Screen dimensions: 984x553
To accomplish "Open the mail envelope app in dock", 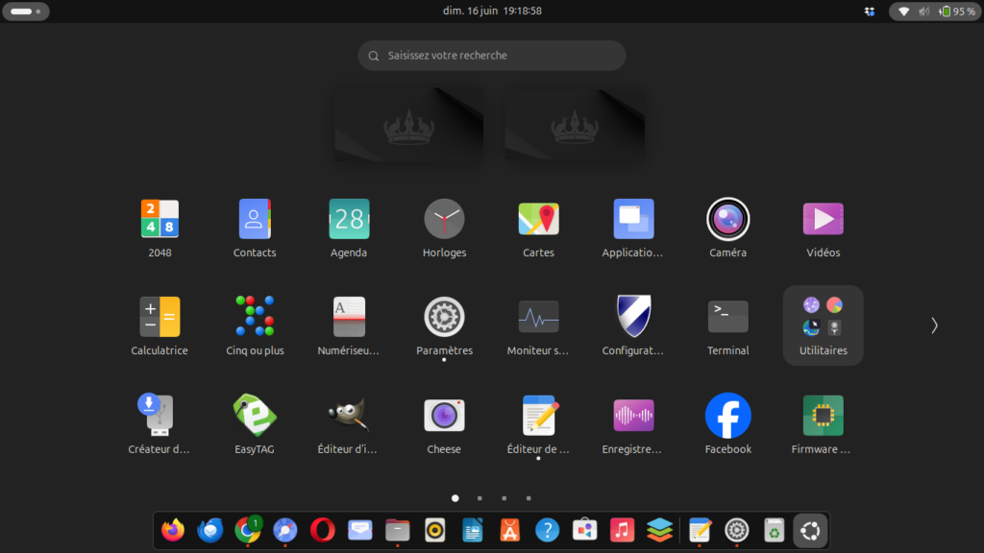I will coord(360,530).
